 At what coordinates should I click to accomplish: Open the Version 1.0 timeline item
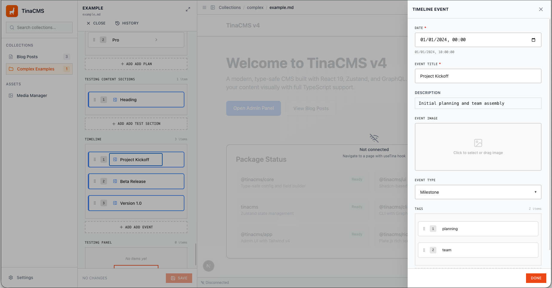point(136,203)
